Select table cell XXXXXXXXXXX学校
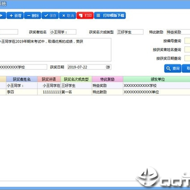Viewport: 190px width, 190px height. [157, 85]
